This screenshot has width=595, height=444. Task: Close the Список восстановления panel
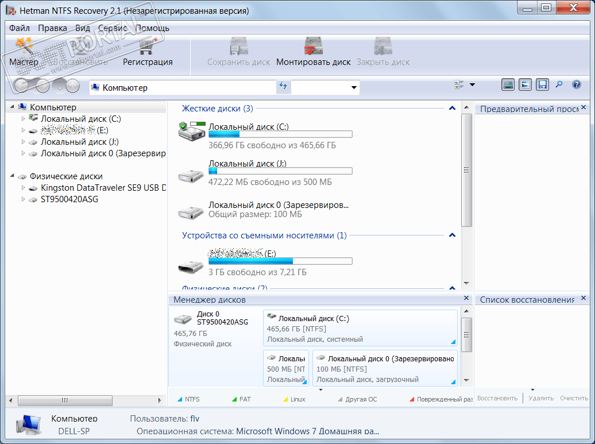click(584, 298)
